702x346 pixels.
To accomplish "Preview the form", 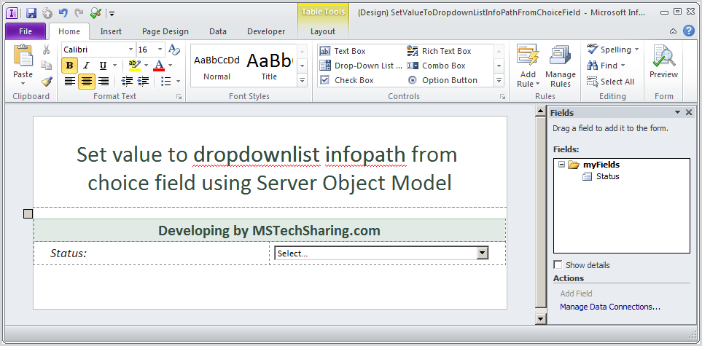I will (x=663, y=62).
